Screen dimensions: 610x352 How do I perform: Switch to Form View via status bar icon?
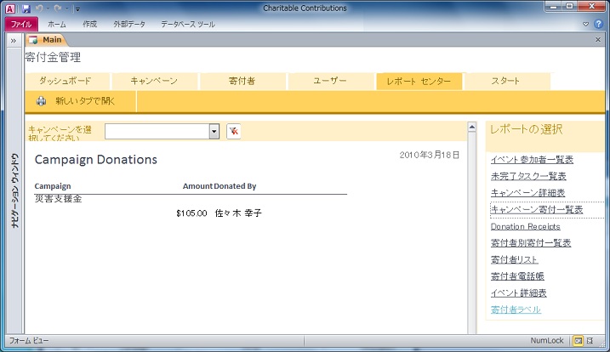579,341
